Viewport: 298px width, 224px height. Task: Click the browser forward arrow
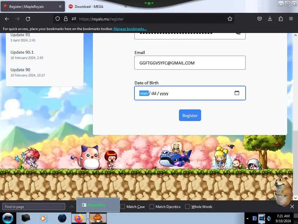pos(17,19)
